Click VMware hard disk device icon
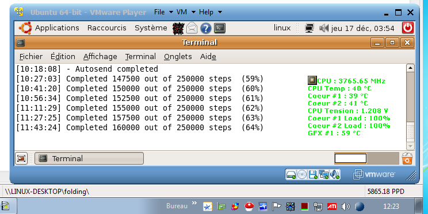428x214 pixels. 291,174
